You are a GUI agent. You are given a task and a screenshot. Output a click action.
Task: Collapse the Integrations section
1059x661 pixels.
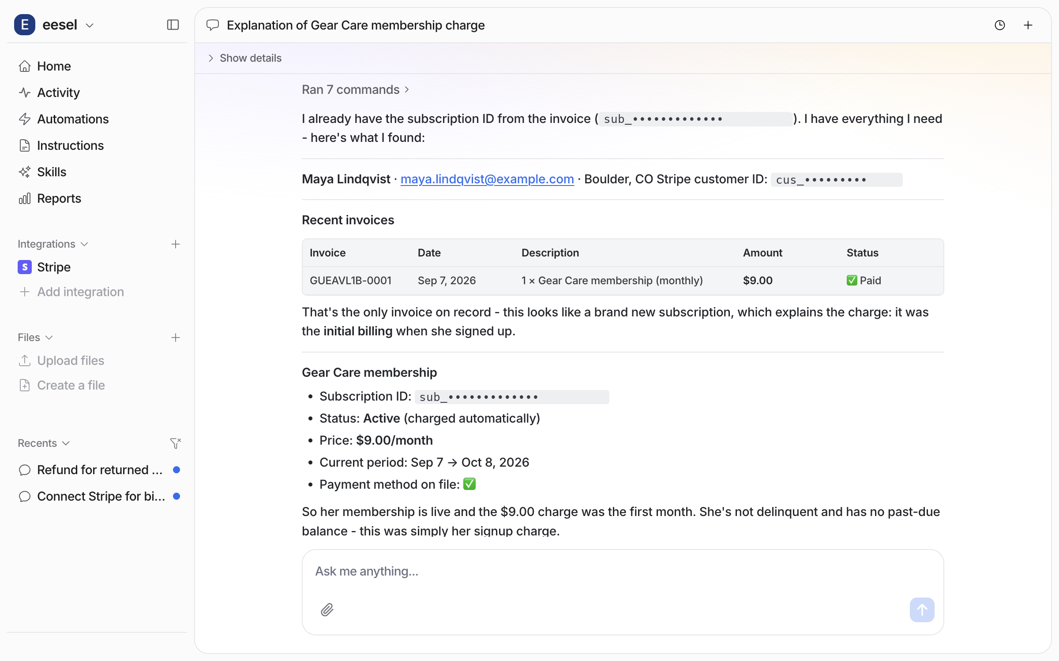pyautogui.click(x=53, y=244)
